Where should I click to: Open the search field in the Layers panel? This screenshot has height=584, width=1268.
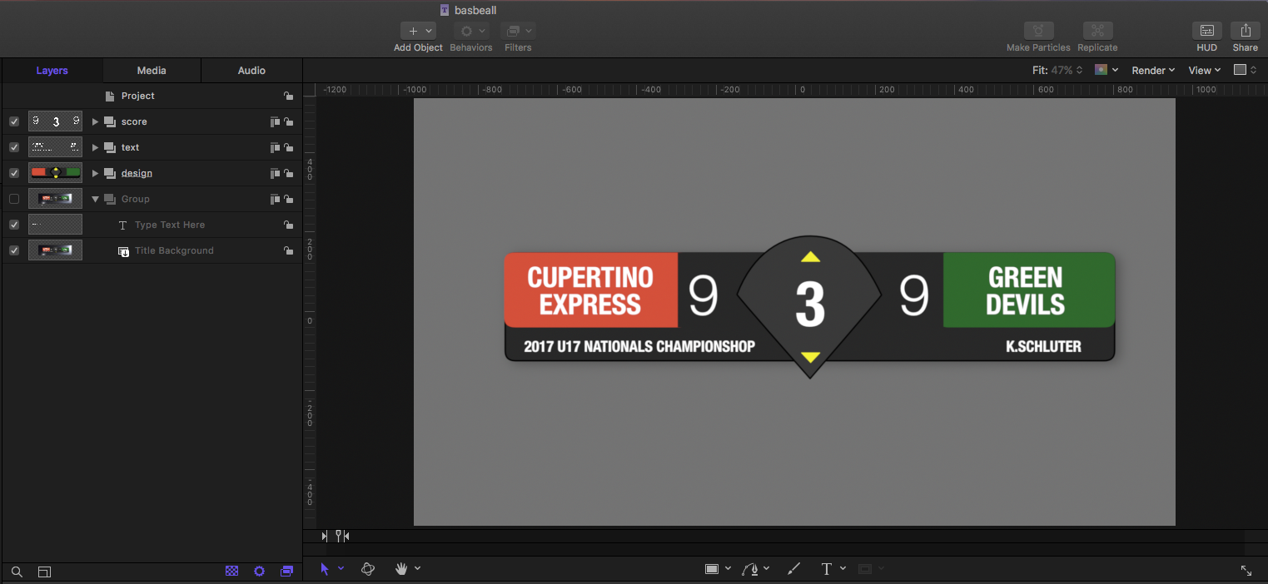pyautogui.click(x=17, y=572)
